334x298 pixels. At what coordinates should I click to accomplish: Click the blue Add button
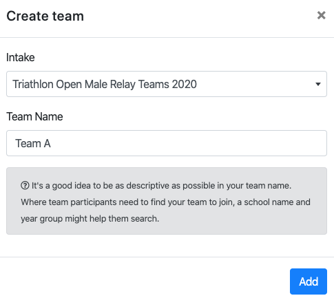pyautogui.click(x=309, y=281)
